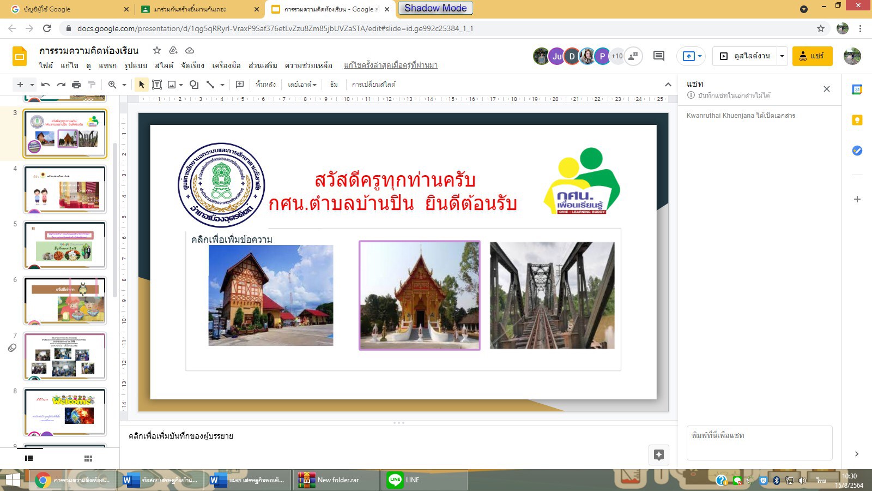This screenshot has height=491, width=872.
Task: Click the Print icon
Action: [76, 85]
